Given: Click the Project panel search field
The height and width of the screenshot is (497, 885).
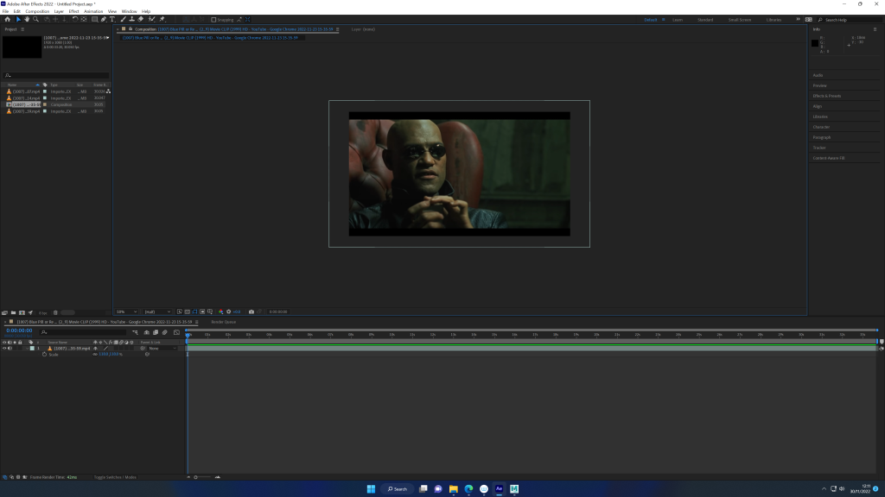Looking at the screenshot, I should [55, 76].
